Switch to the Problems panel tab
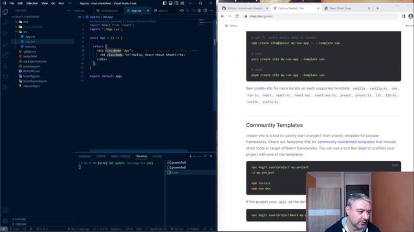The width and height of the screenshot is (414, 232). pyautogui.click(x=85, y=156)
